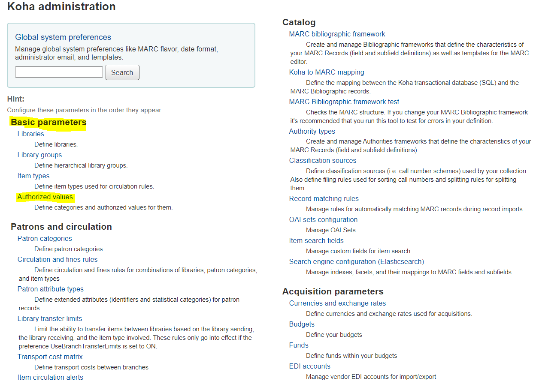The height and width of the screenshot is (384, 533).
Task: Open Search engine configuration (Elasticsearch) link
Action: point(357,261)
